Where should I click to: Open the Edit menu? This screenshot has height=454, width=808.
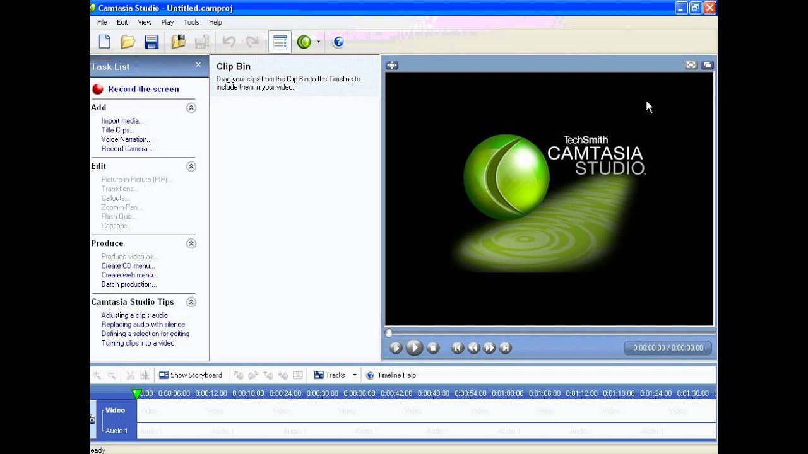click(122, 22)
